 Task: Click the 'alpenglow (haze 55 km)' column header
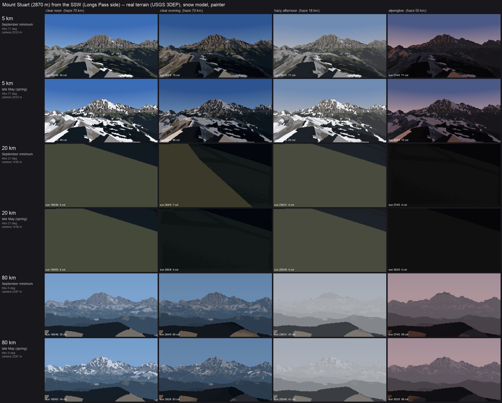coord(407,11)
